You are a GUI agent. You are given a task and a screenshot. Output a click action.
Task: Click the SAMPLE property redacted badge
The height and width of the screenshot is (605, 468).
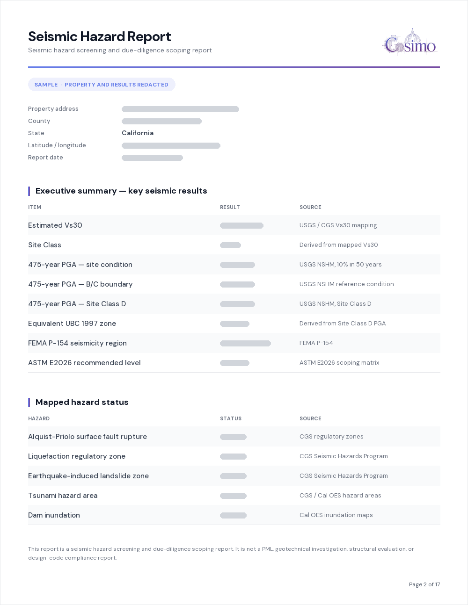tap(102, 85)
